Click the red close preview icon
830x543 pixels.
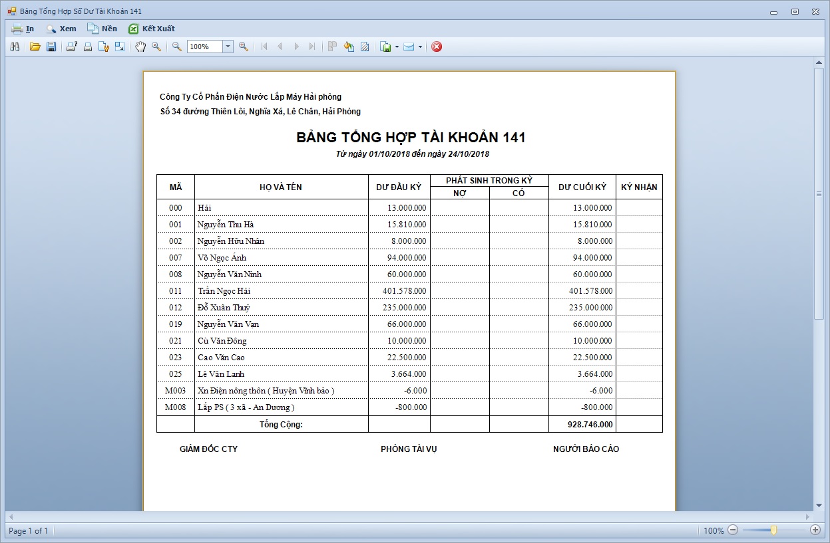(437, 47)
